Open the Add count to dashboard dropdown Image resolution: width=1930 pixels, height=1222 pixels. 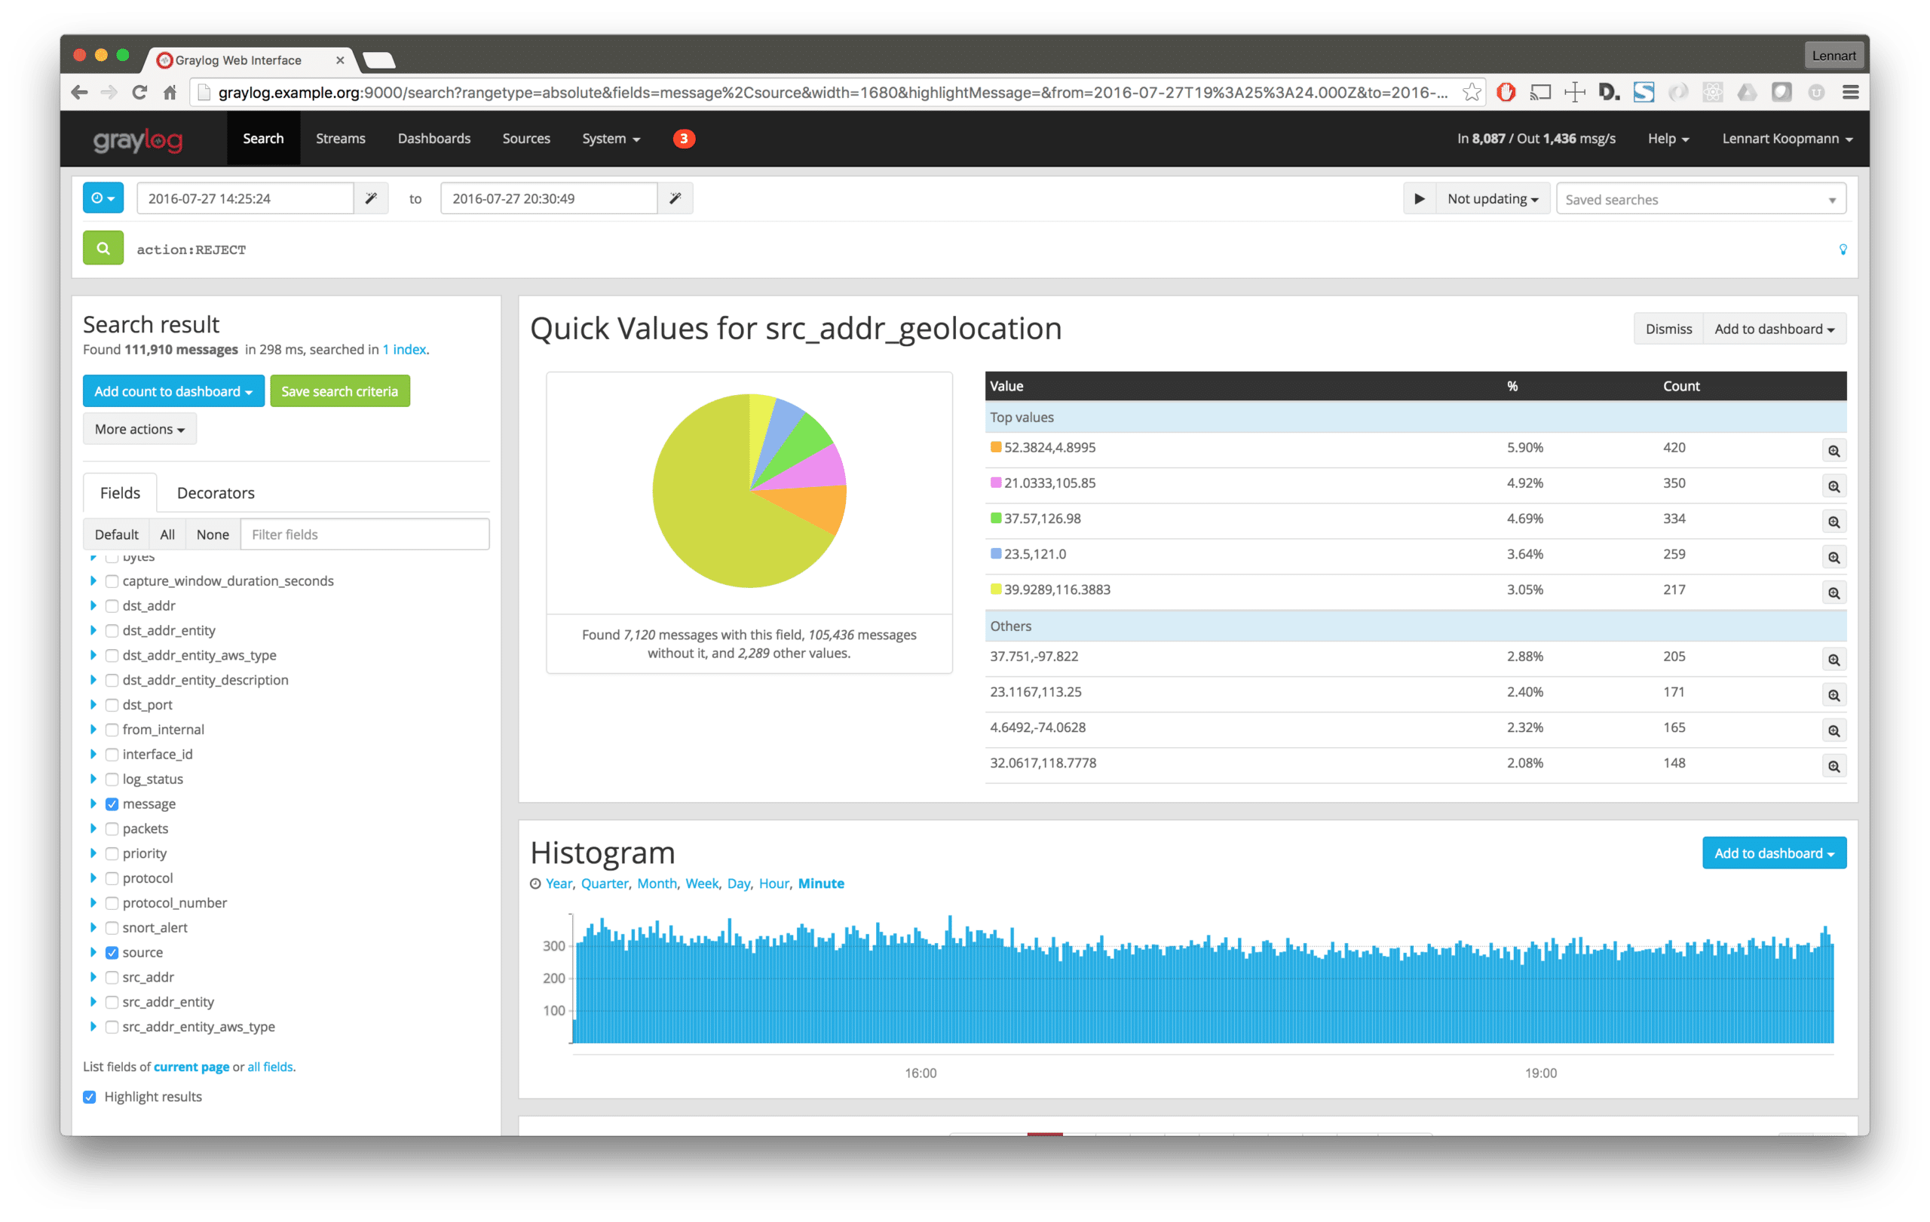173,391
